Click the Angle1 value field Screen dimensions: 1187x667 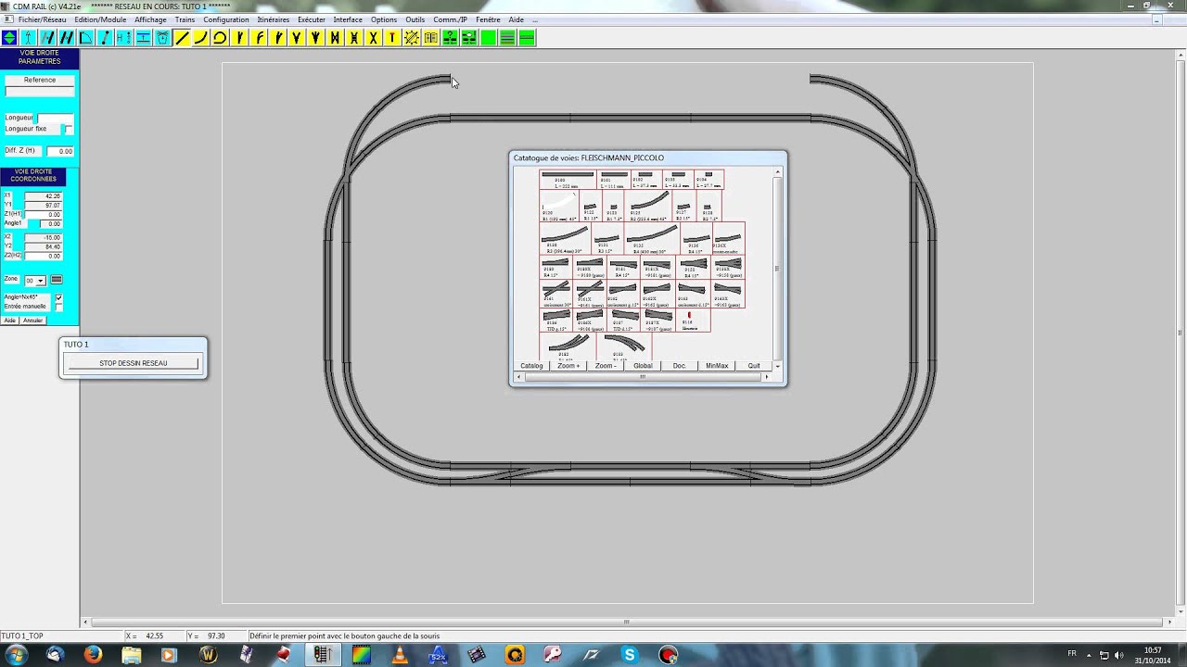click(51, 223)
